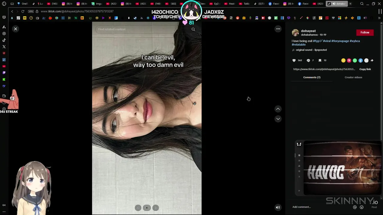Open dohayeat's profile avatar
Viewport: 383px width, 215px height.
click(295, 33)
